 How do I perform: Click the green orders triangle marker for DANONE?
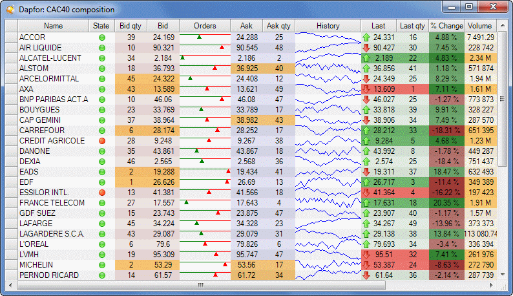(x=196, y=151)
